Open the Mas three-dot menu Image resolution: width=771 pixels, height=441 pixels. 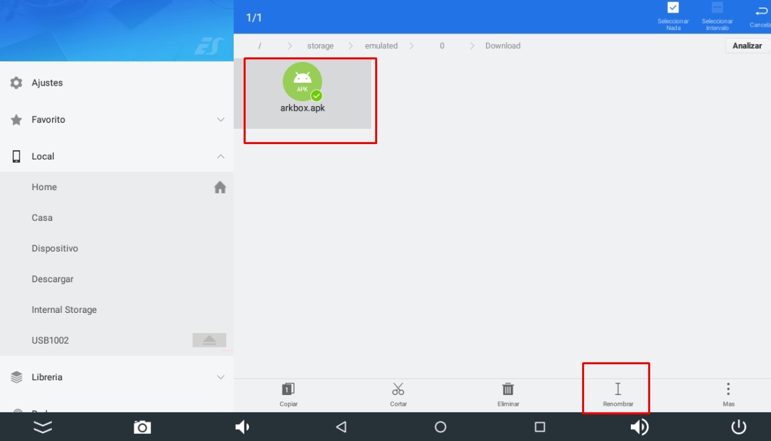pos(728,390)
